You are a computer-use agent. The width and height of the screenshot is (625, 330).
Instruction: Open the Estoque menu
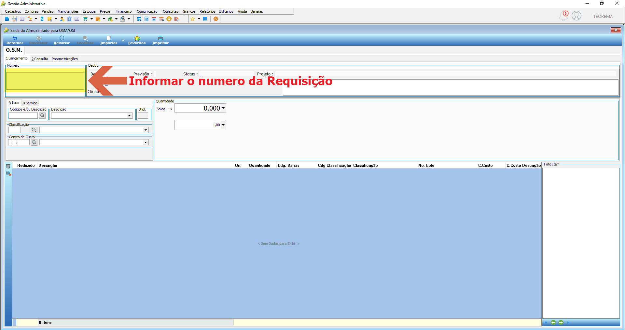(89, 11)
